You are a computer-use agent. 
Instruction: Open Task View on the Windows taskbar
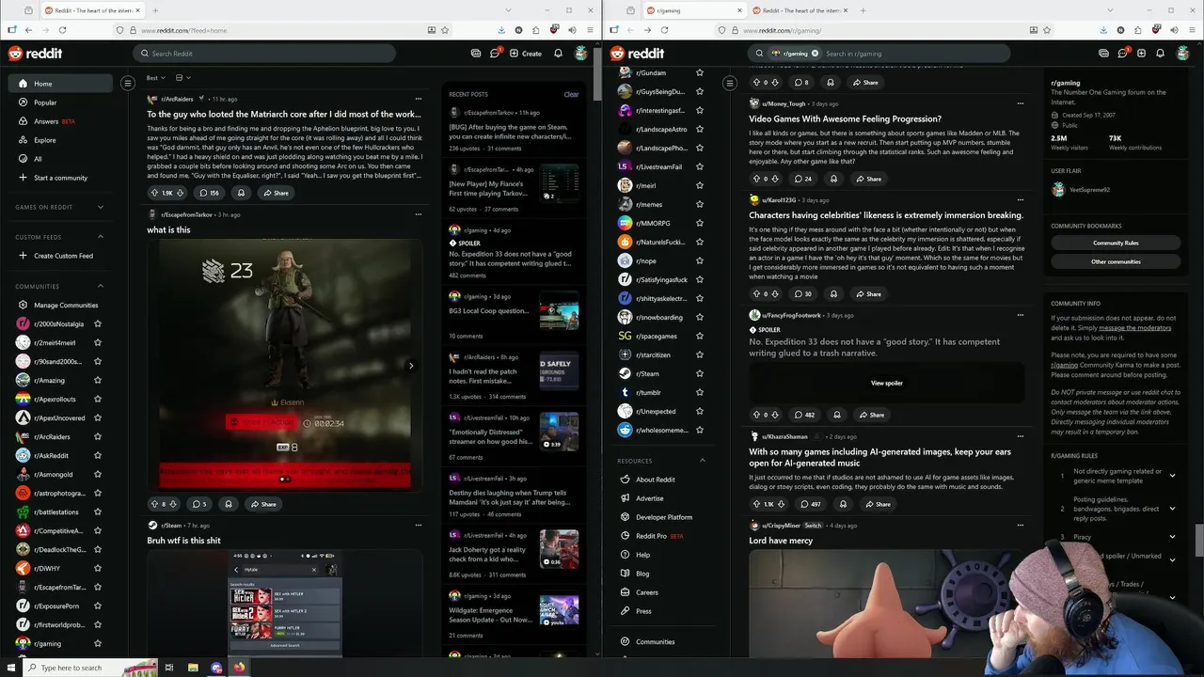tap(169, 668)
